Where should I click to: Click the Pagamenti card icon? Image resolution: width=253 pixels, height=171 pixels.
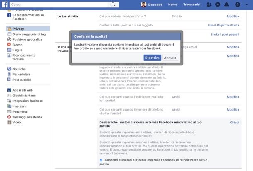9,111
